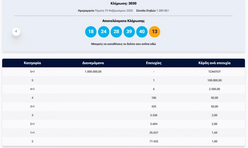This screenshot has height=148, width=248.
Task: Select the 100.000,00 prize value
Action: [x=214, y=80]
